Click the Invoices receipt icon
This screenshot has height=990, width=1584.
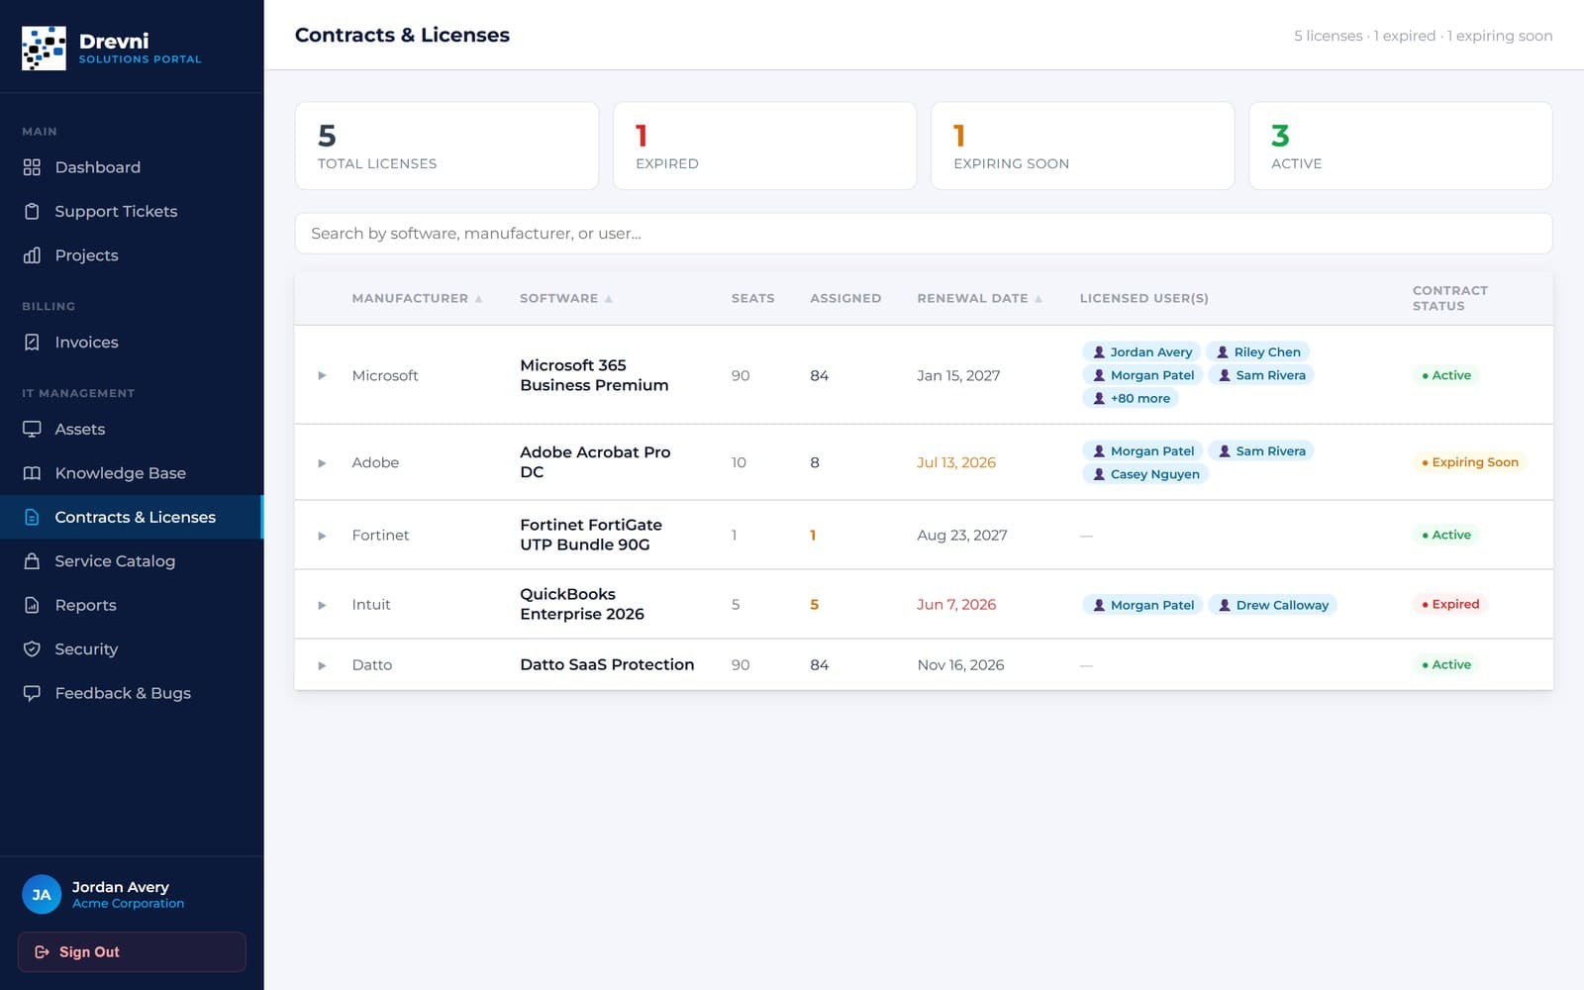point(32,343)
